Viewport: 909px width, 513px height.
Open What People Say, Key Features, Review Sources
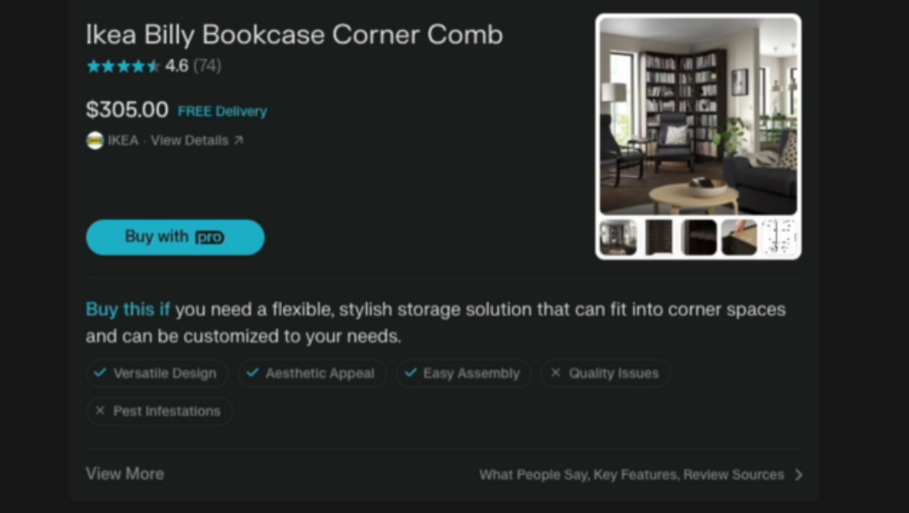click(x=631, y=475)
